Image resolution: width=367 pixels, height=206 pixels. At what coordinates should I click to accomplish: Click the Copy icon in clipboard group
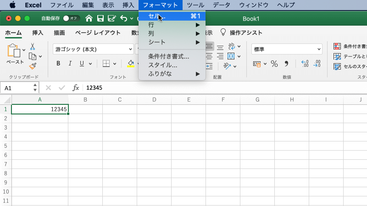[x=33, y=56]
